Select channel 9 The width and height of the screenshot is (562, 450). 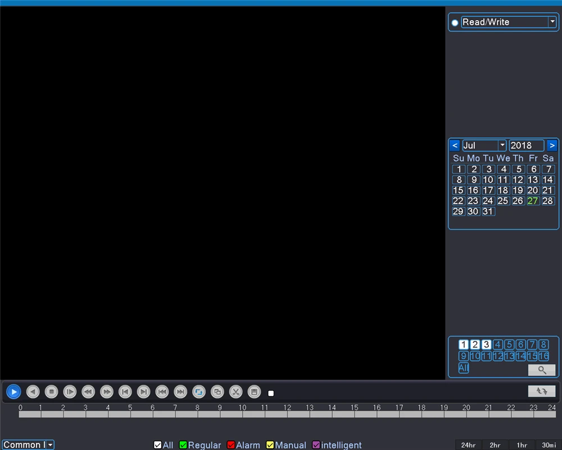click(x=464, y=356)
